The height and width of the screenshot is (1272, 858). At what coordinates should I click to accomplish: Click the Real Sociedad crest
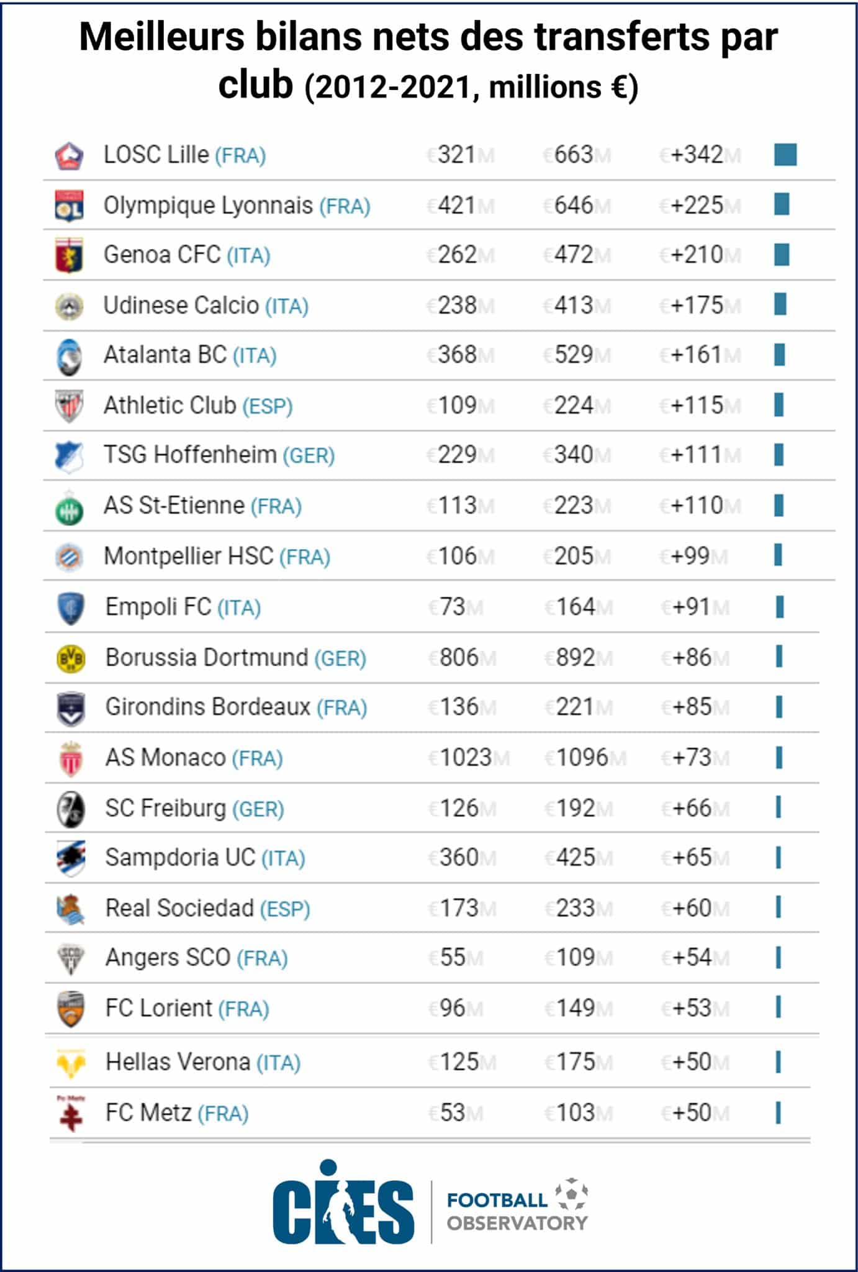coord(71,909)
